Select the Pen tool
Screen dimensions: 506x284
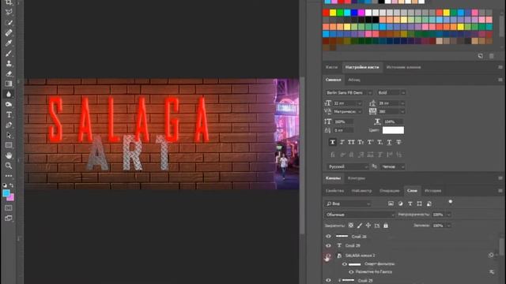pos(9,125)
